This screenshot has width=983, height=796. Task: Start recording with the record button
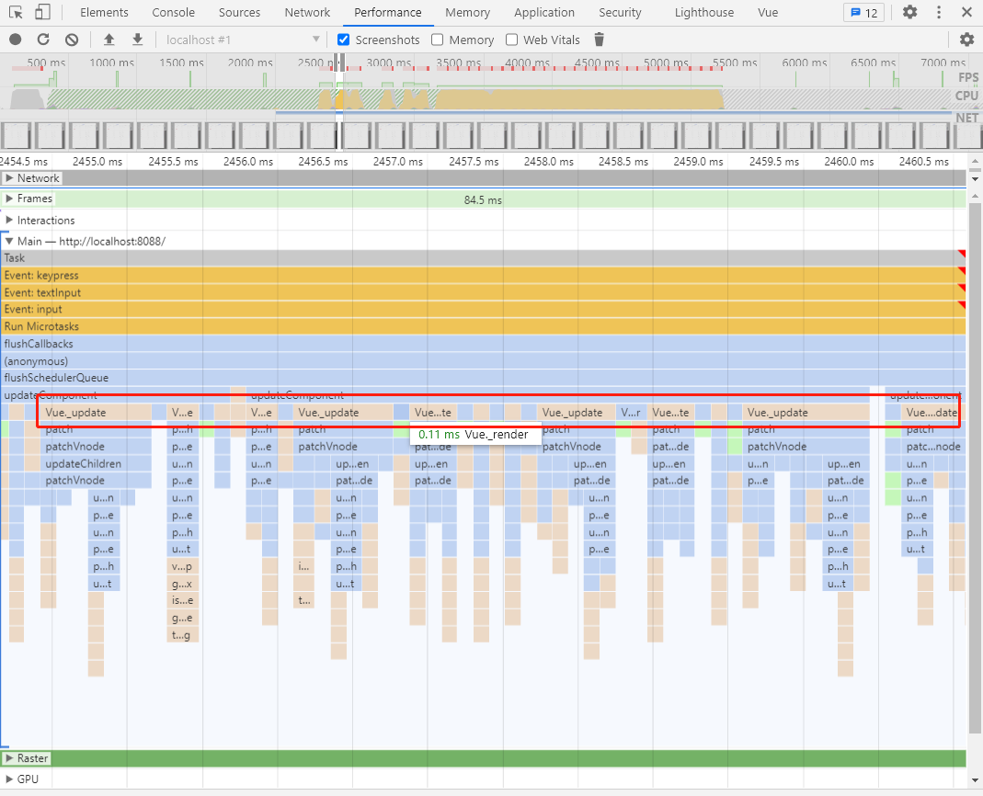click(16, 40)
